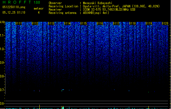Click the kHz axis unit label

tap(2, 22)
